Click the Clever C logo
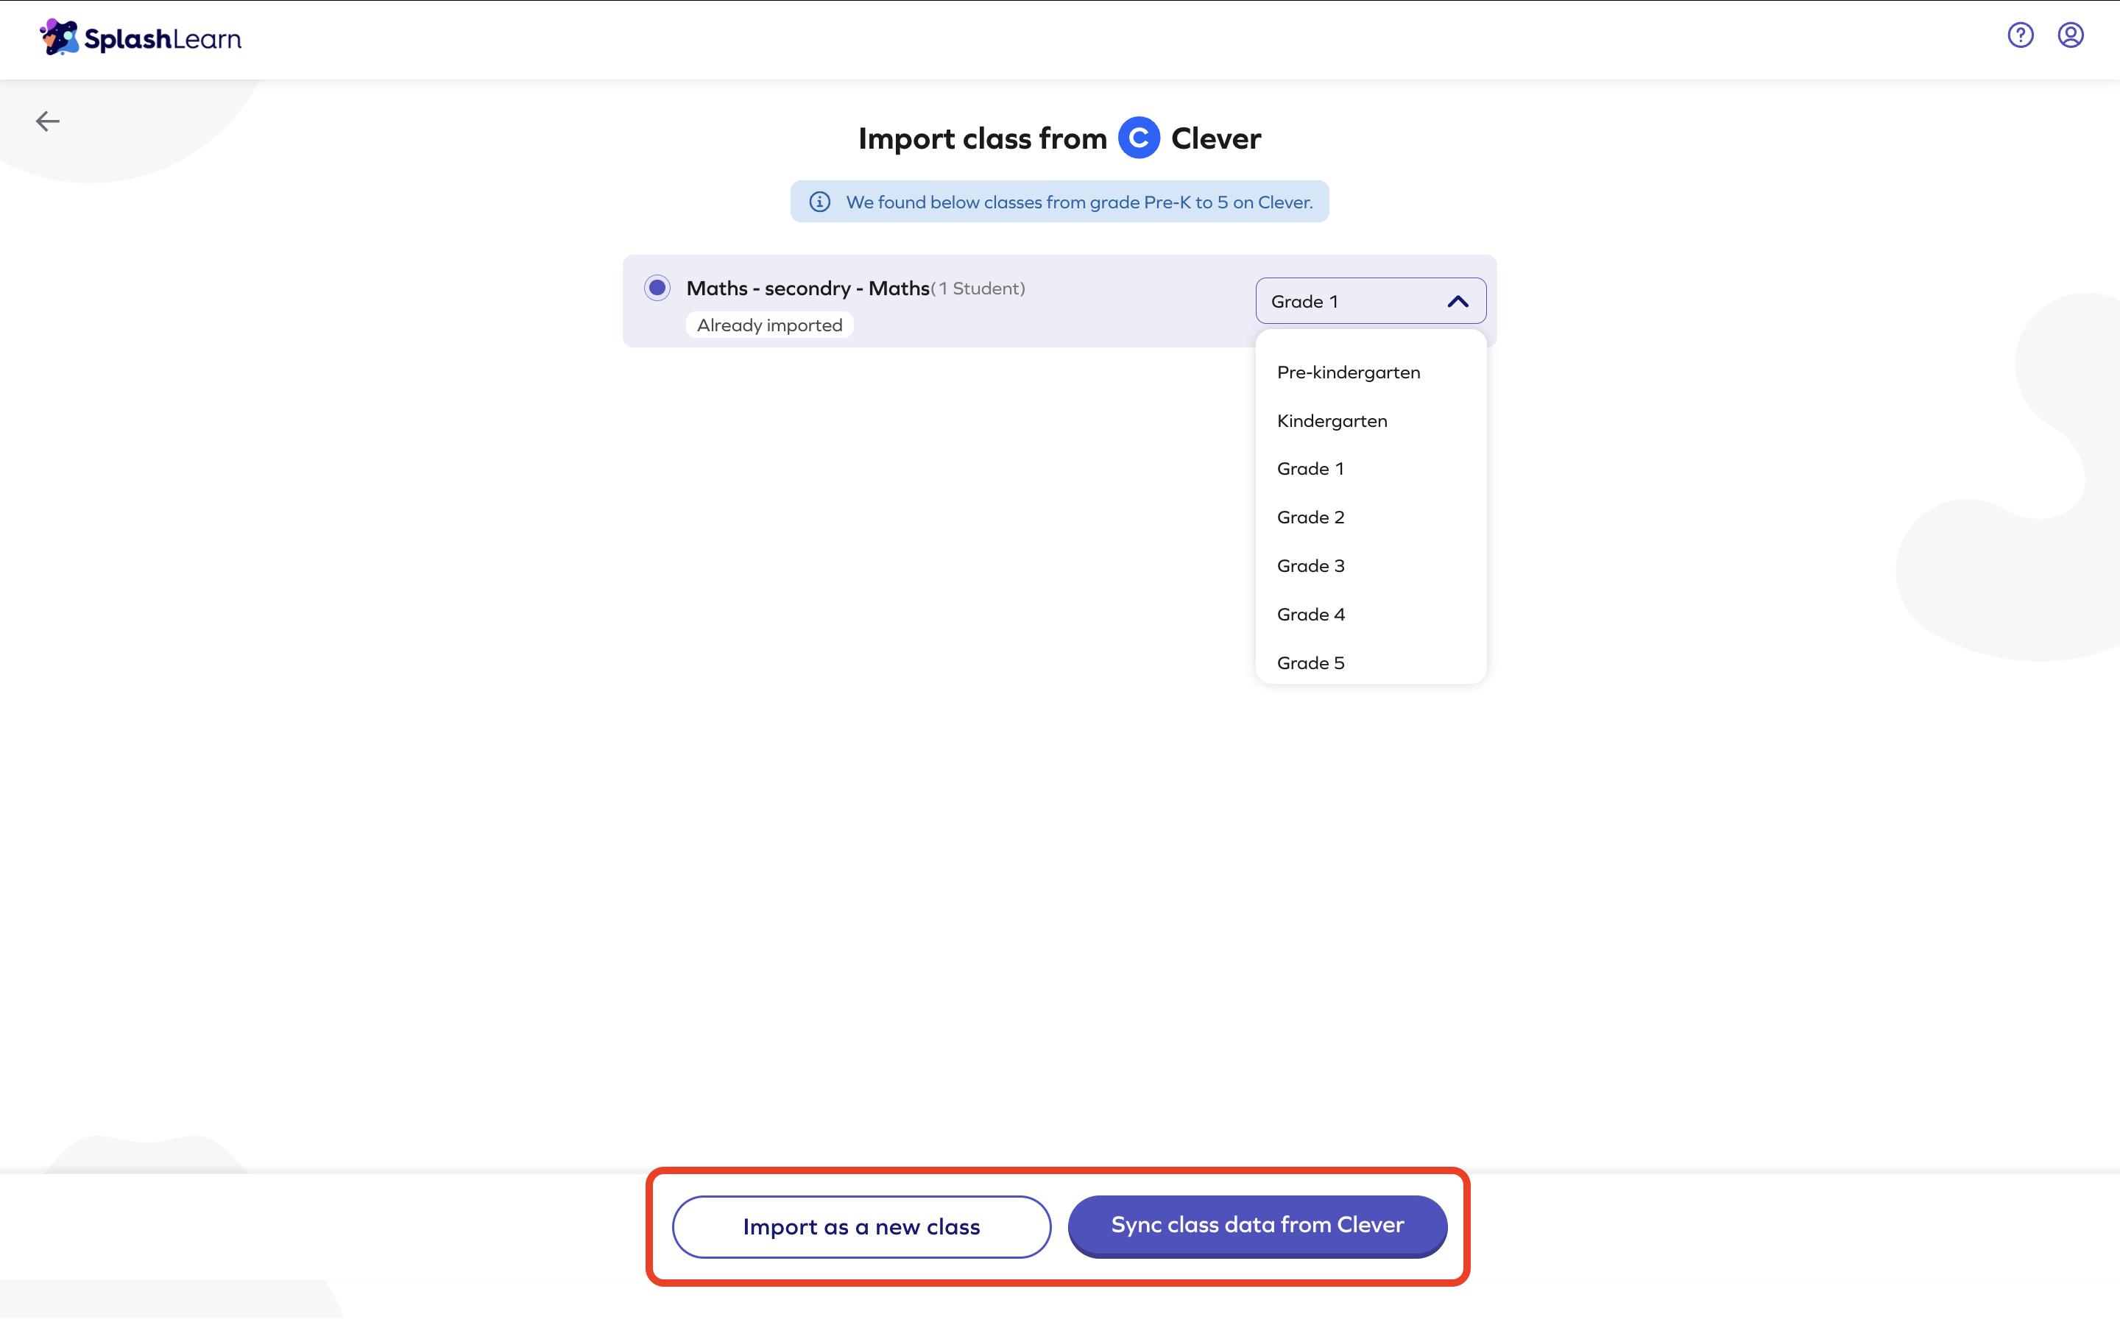Viewport: 2120px width, 1325px height. (1139, 138)
